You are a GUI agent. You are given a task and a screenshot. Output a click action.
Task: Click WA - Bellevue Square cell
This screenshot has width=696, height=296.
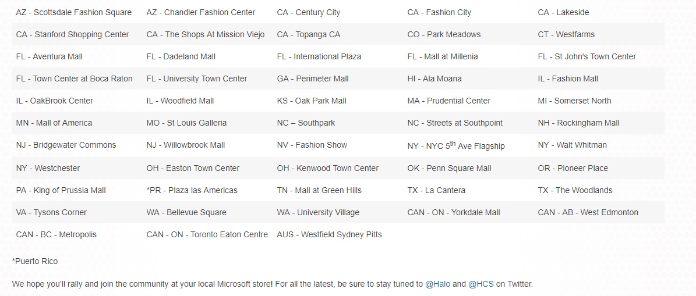186,212
